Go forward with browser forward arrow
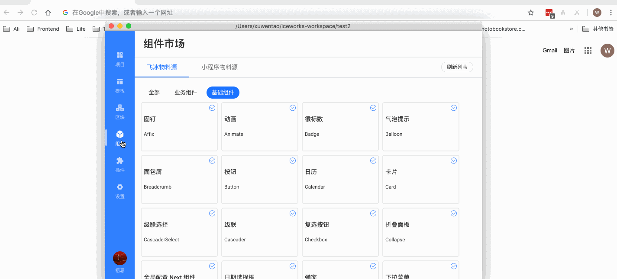This screenshot has width=617, height=279. click(20, 13)
